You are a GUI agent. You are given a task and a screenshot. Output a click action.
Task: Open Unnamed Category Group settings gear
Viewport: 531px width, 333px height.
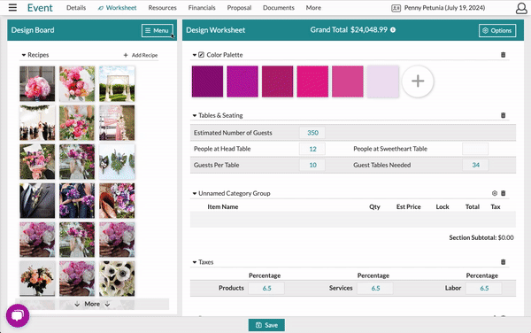[x=495, y=193]
